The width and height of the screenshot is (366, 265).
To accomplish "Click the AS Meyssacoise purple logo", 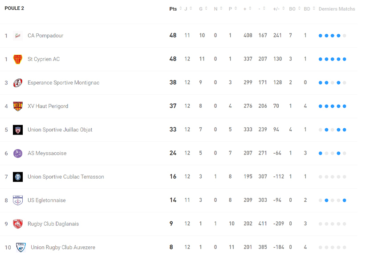I will (18, 154).
